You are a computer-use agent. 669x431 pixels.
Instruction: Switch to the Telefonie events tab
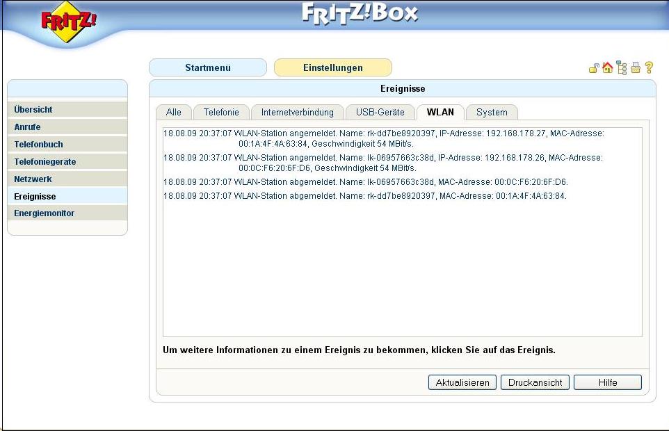(221, 112)
